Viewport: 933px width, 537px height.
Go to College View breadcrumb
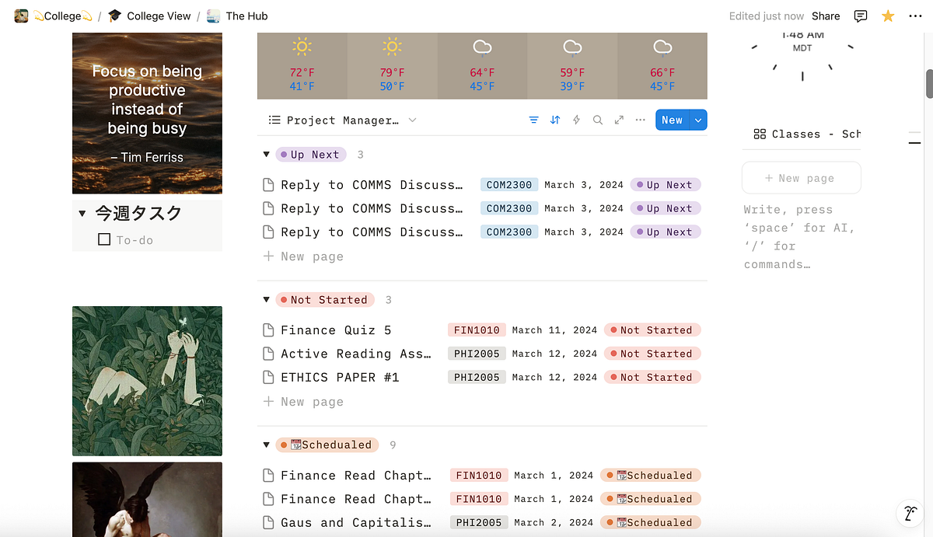coord(149,16)
